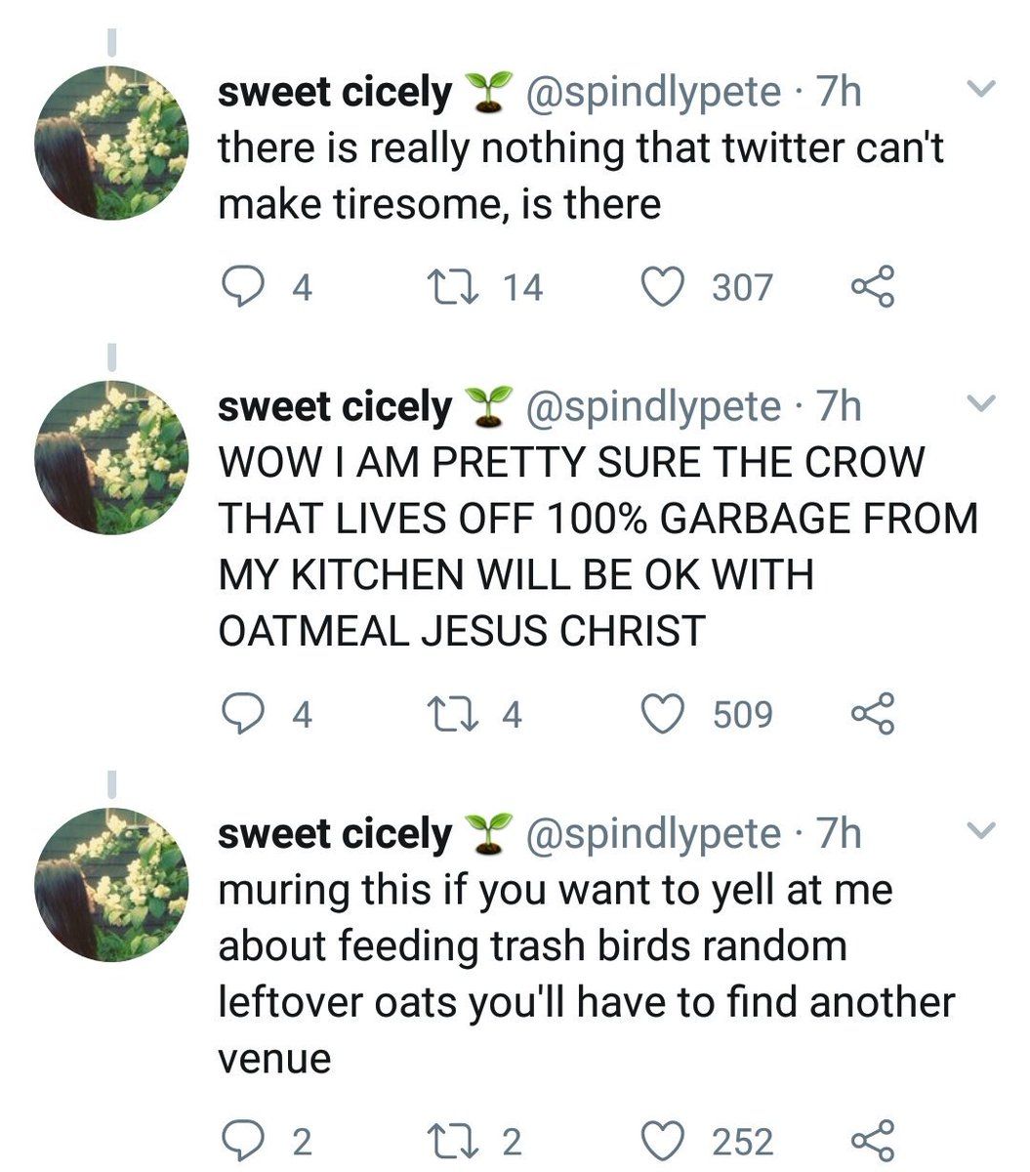Open chevron menu on the last tweet
This screenshot has width=1030, height=1172.
980,831
